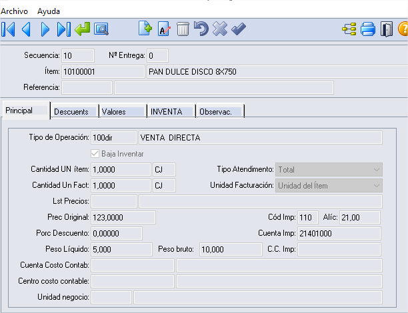Click the C.C. Imp field
Image resolution: width=408 pixels, height=313 pixels.
pyautogui.click(x=339, y=249)
